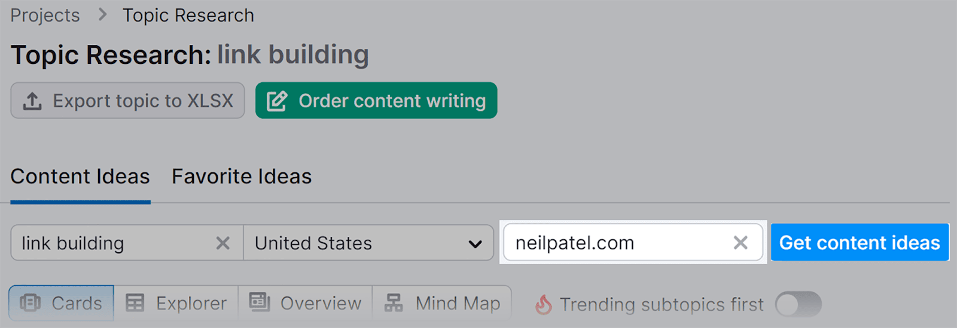Open the United States country dropdown
957x328 pixels.
tap(367, 243)
